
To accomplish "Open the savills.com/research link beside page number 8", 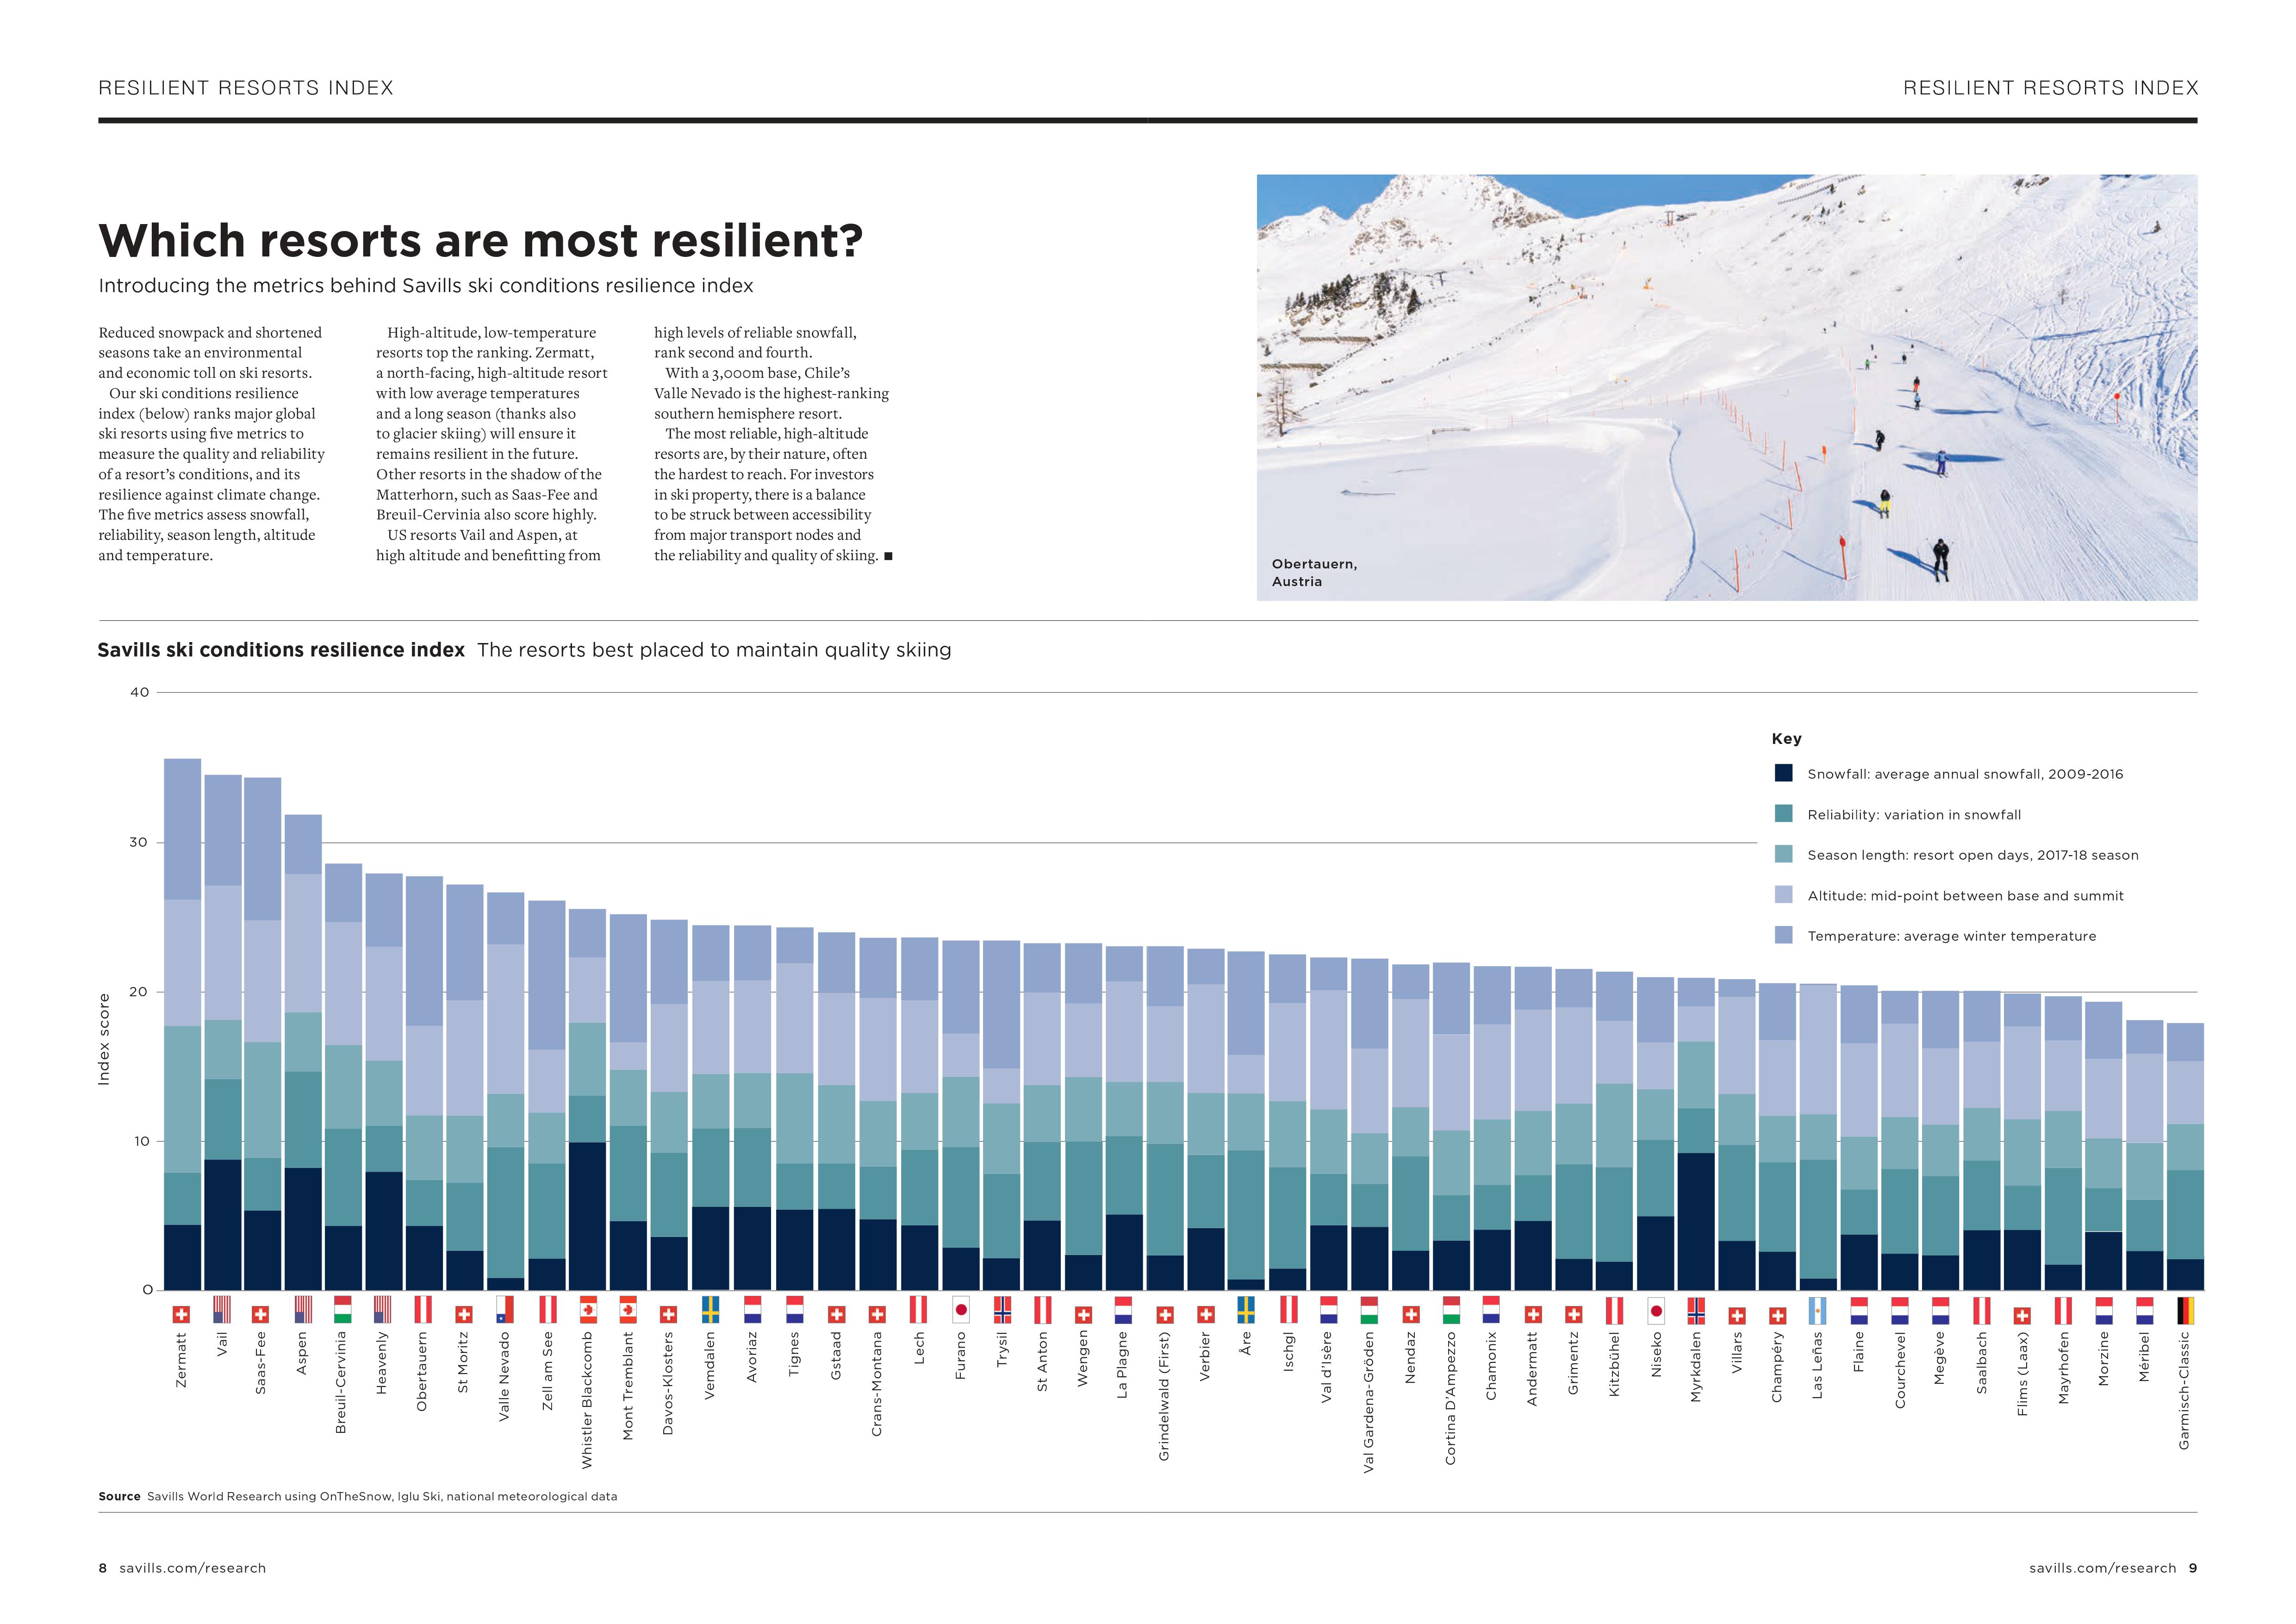I will tap(193, 1568).
